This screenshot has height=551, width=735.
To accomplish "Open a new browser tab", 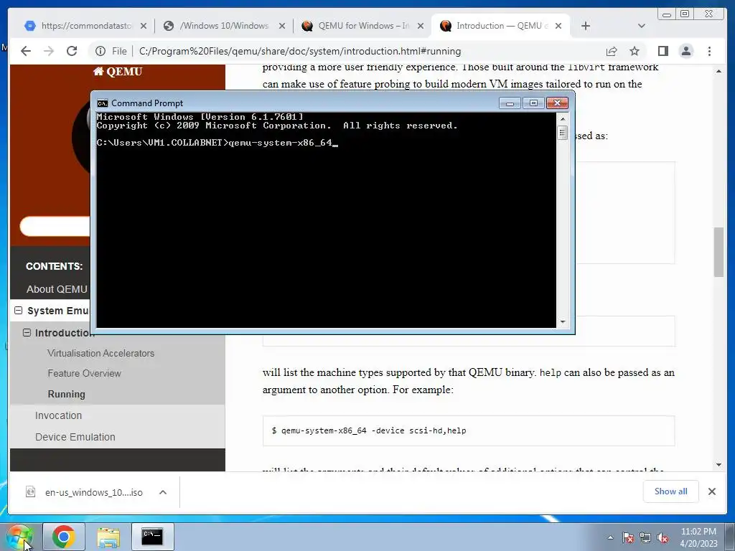I will point(586,26).
